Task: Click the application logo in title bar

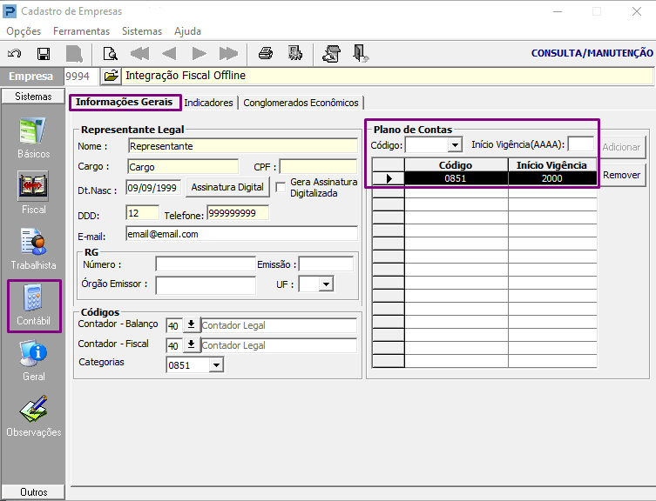Action: pos(10,11)
